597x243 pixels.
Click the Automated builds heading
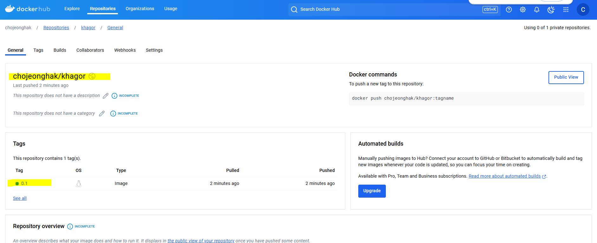[x=381, y=144]
